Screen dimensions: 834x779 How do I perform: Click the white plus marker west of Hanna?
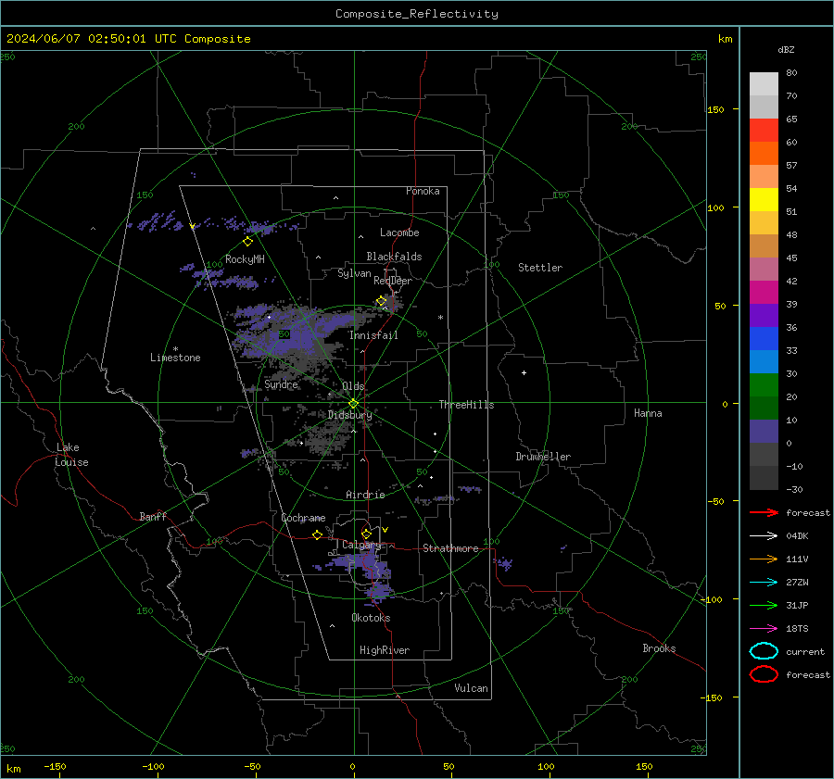[x=524, y=372]
